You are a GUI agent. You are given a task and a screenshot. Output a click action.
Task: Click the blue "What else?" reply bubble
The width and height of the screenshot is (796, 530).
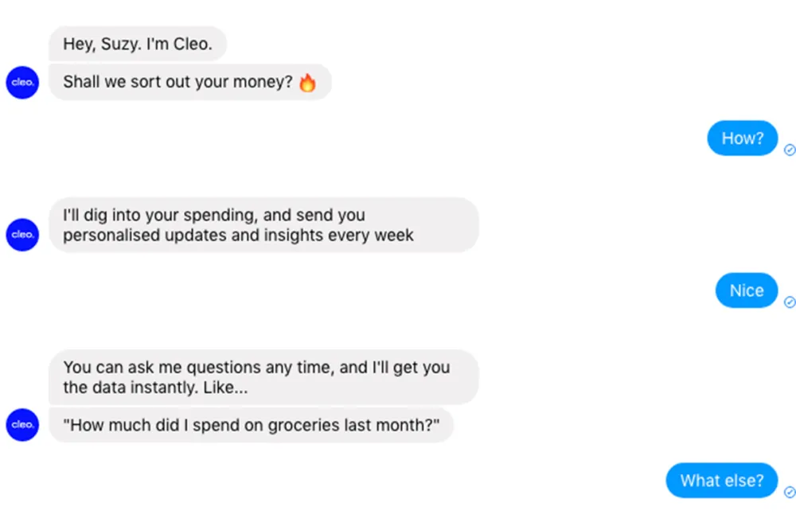coord(721,481)
